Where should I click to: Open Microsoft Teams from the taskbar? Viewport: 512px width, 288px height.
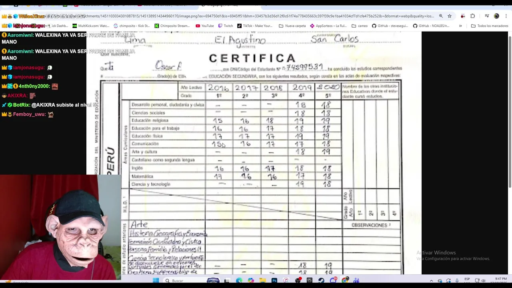coord(356,281)
